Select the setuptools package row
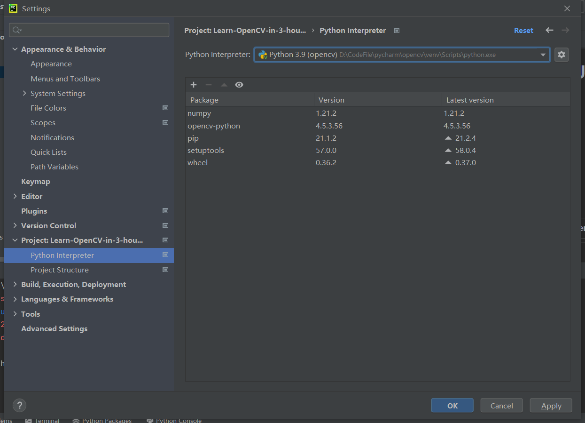Screen dimensions: 585x423 click(378, 151)
